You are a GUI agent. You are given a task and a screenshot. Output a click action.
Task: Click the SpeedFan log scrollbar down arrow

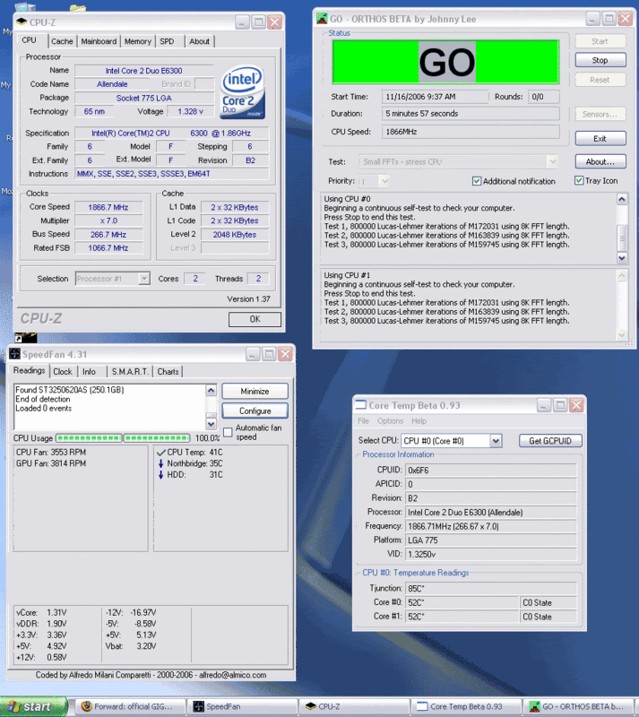[211, 424]
